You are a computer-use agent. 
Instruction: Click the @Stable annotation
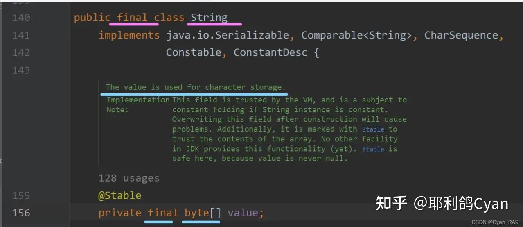[119, 195]
